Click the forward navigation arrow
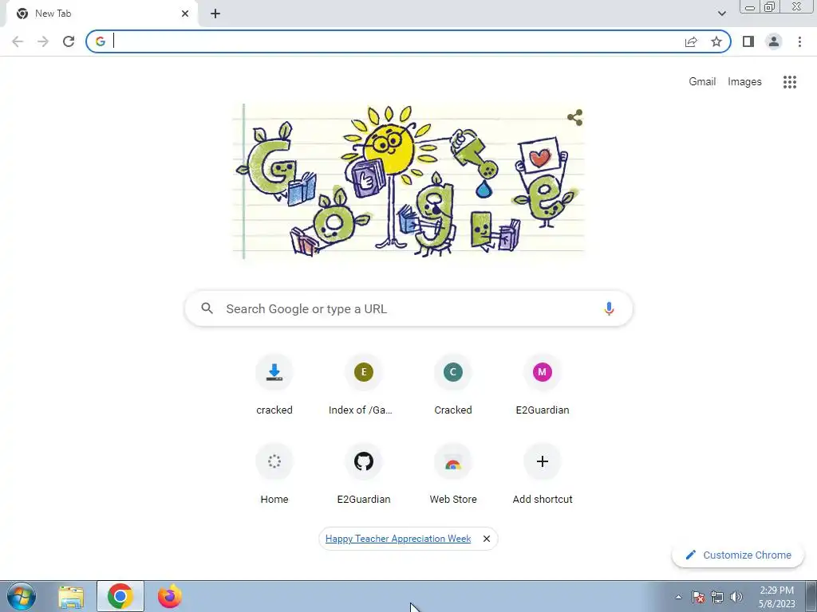817x612 pixels. (x=43, y=41)
